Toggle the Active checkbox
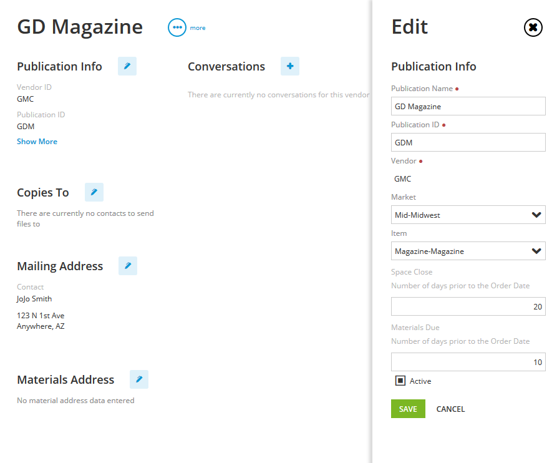The height and width of the screenshot is (463, 557). [x=400, y=381]
